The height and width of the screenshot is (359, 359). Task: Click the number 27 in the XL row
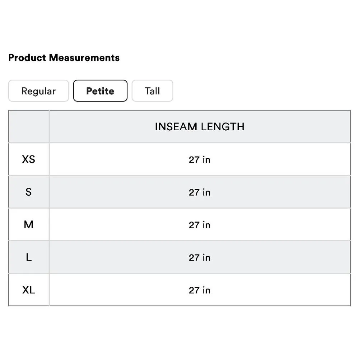click(194, 290)
